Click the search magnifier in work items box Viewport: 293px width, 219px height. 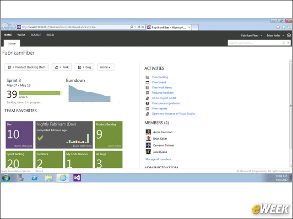pos(283,43)
